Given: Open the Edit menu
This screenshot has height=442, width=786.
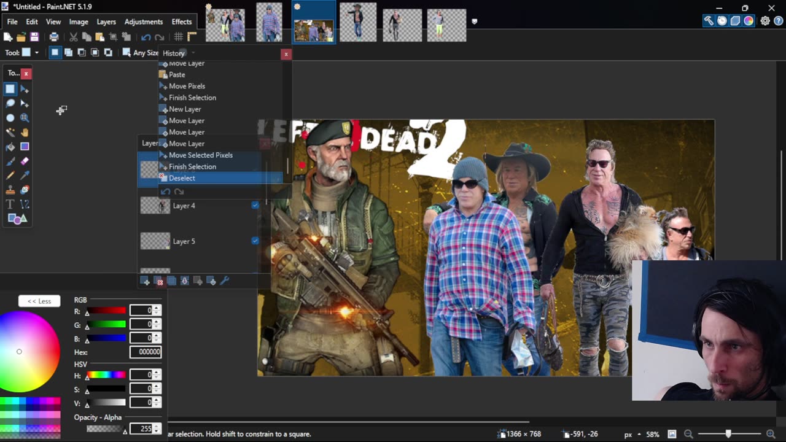Looking at the screenshot, I should click(32, 21).
